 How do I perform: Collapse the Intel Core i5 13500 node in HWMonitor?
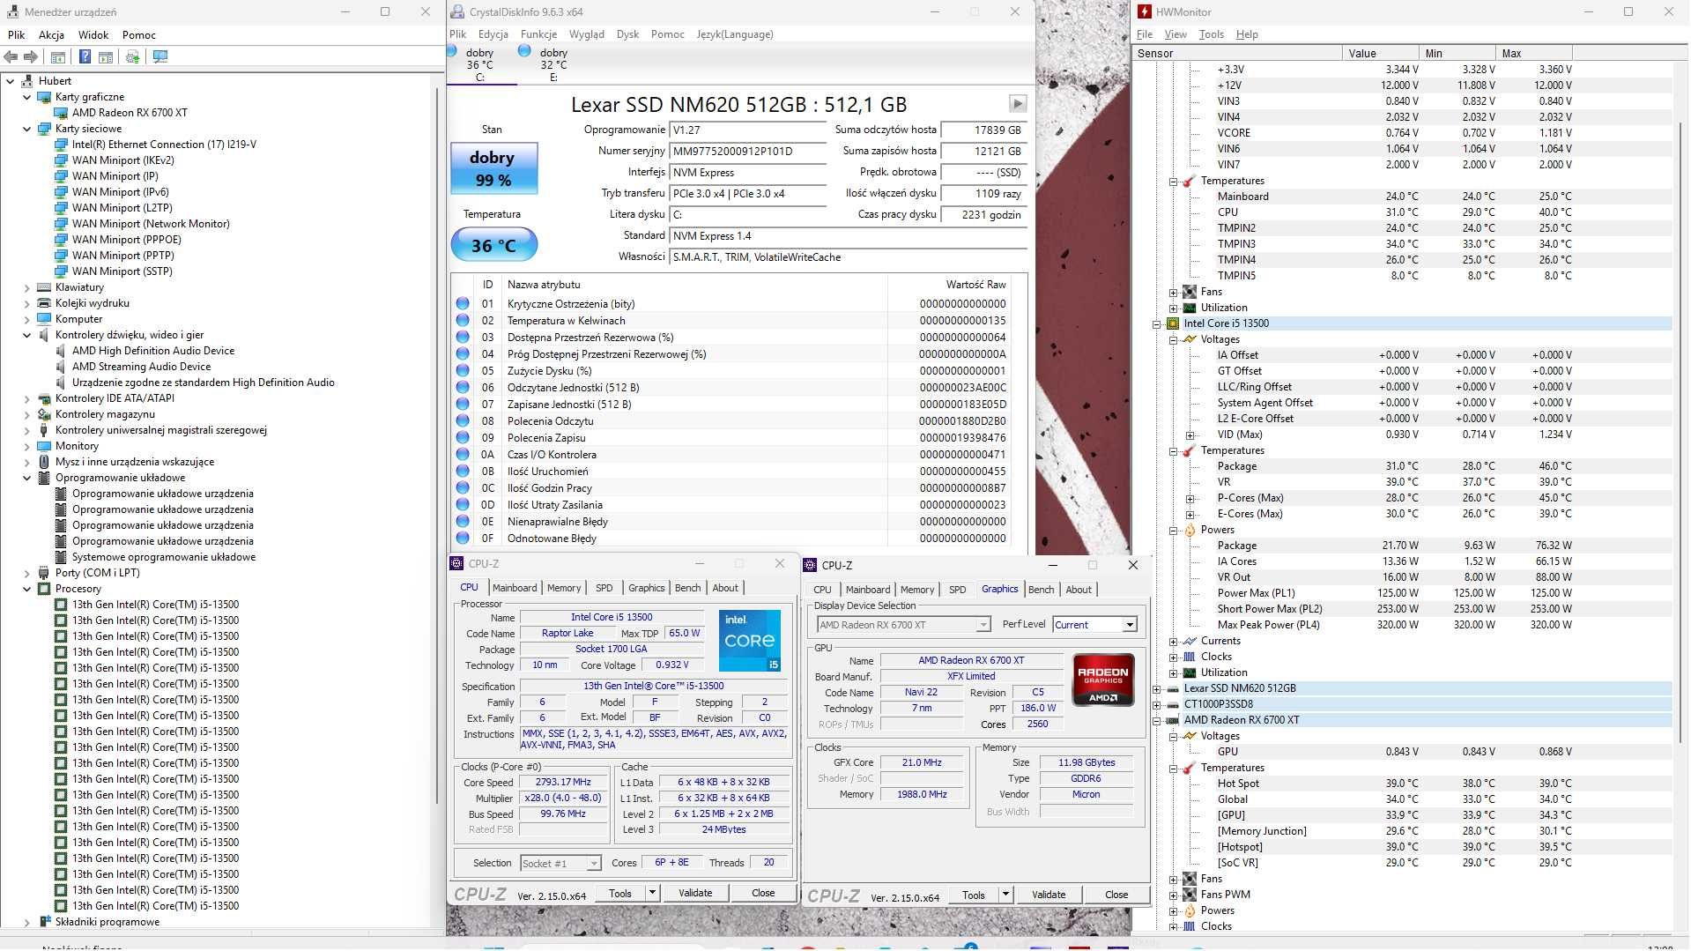click(x=1157, y=323)
